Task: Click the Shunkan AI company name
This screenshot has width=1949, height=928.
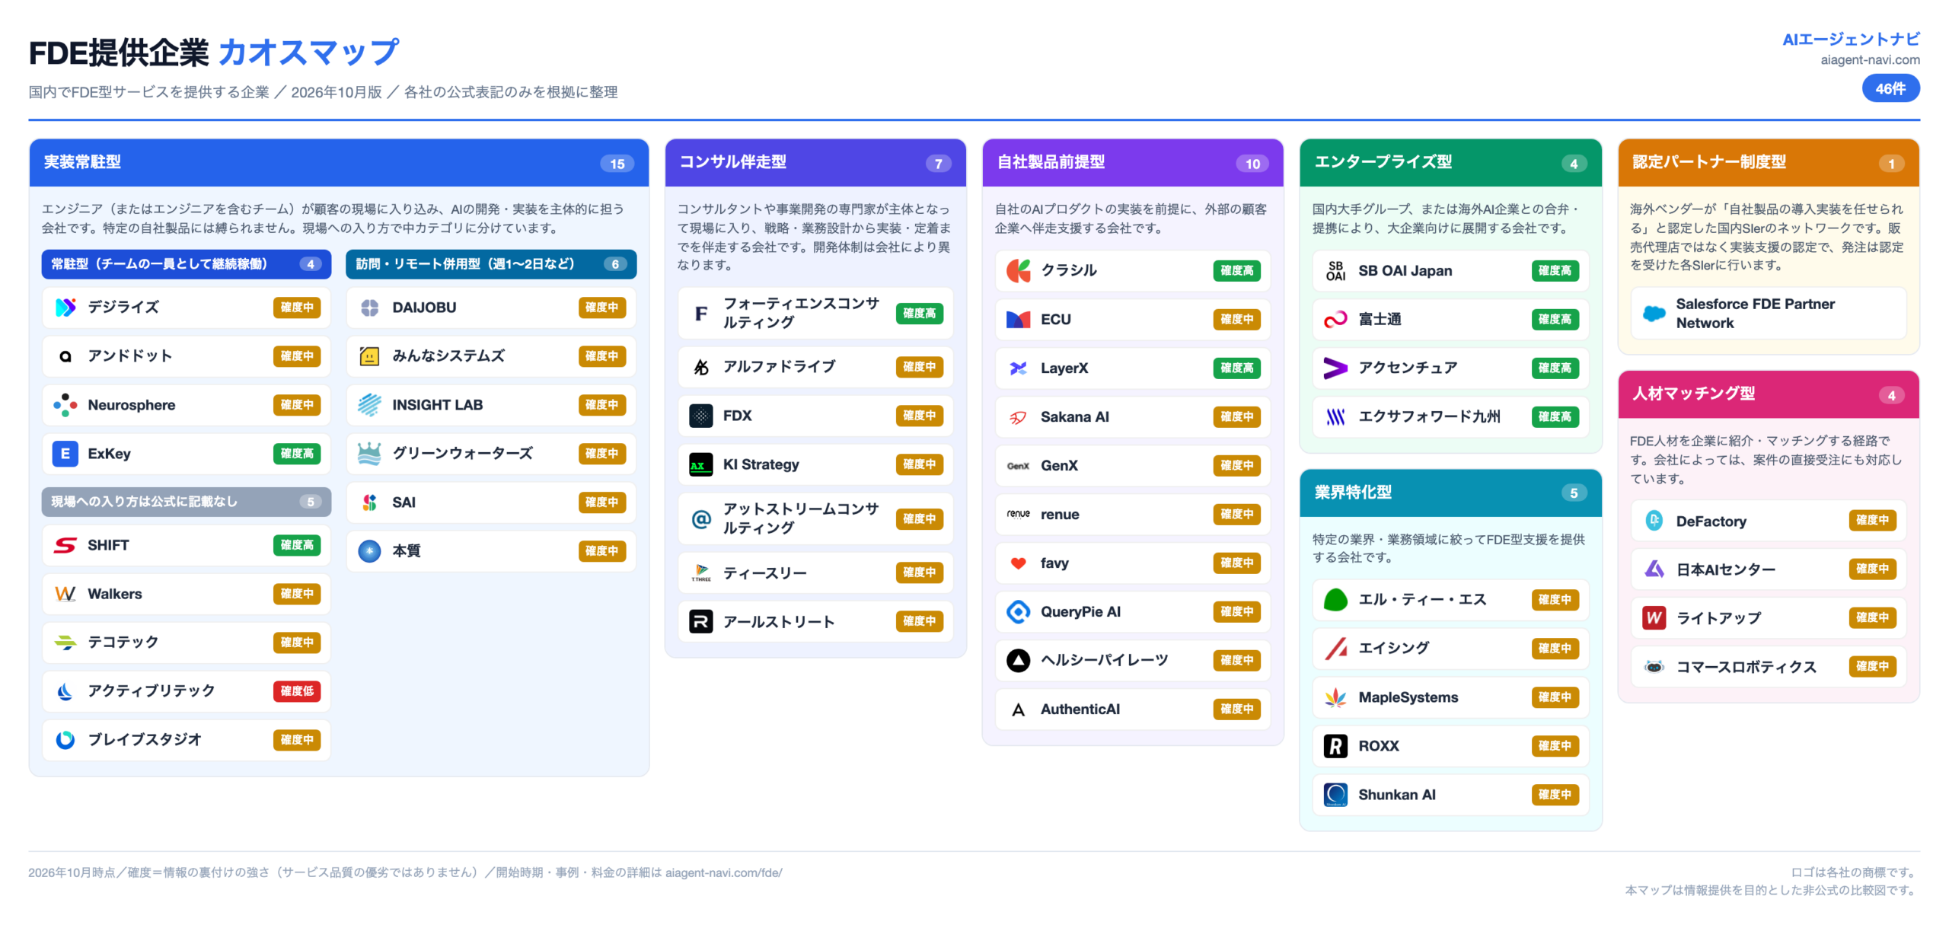Action: tap(1398, 795)
